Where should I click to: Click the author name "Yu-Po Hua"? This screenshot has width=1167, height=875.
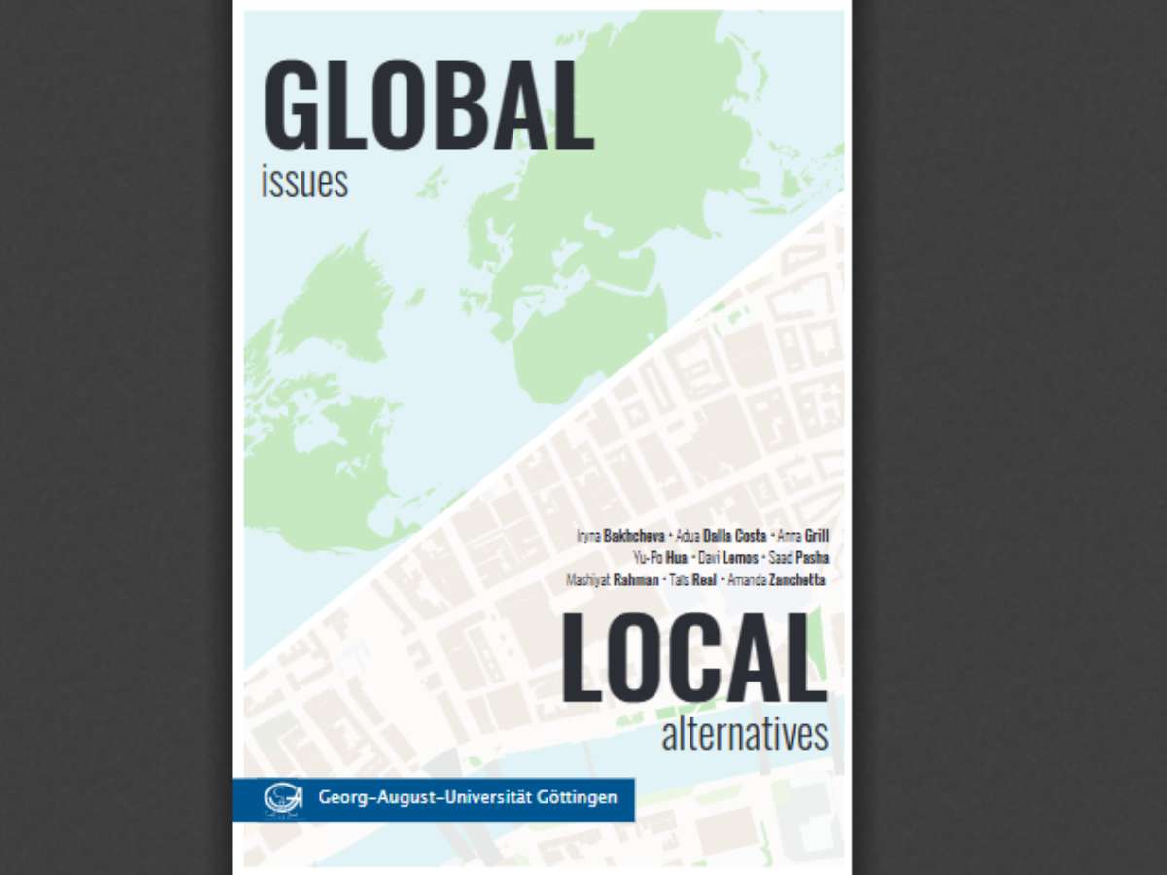(660, 558)
